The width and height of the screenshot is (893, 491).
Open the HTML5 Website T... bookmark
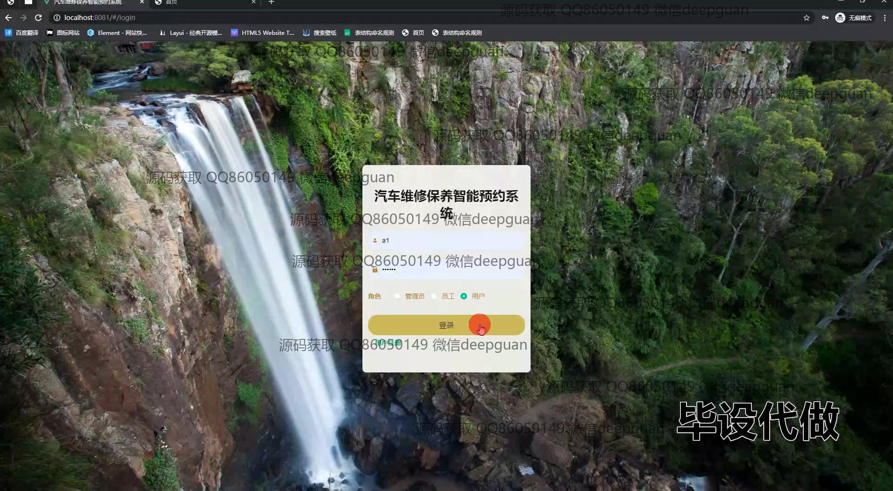pyautogui.click(x=263, y=33)
